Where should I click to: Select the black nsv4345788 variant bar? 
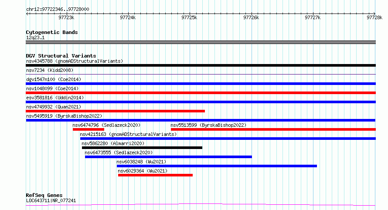(201, 65)
